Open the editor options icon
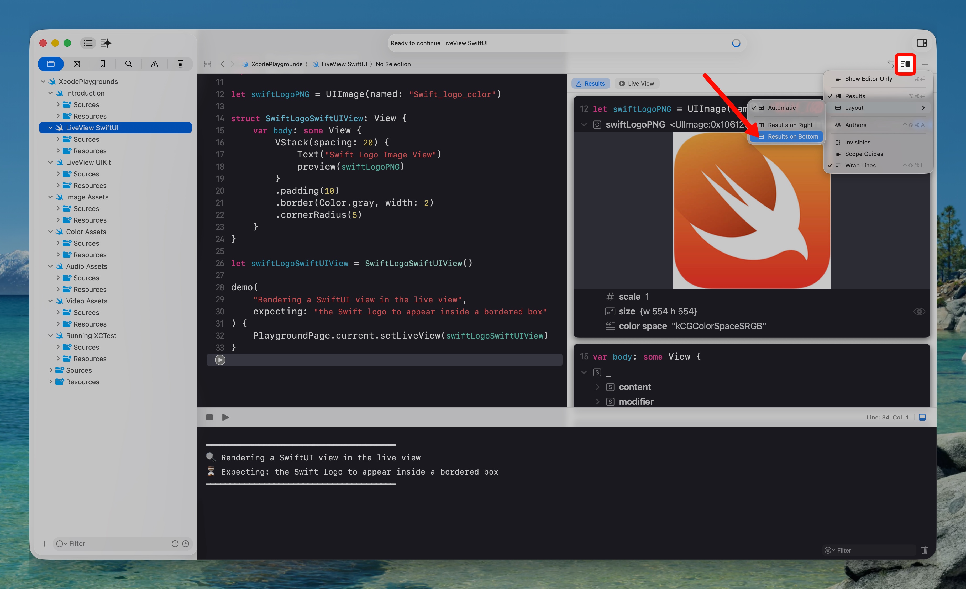Viewport: 966px width, 589px height. (x=905, y=64)
